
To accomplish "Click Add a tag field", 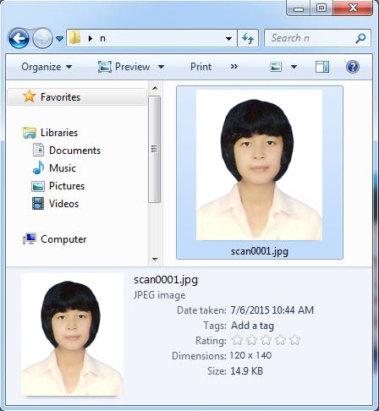I will click(x=252, y=326).
